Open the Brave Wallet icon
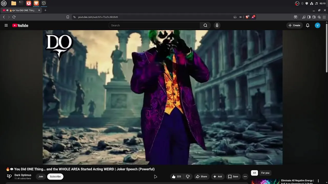The height and width of the screenshot is (184, 328). pyautogui.click(x=314, y=17)
